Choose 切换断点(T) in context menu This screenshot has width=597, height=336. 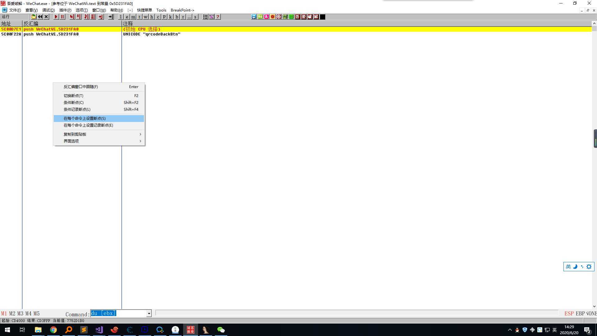[x=99, y=96]
